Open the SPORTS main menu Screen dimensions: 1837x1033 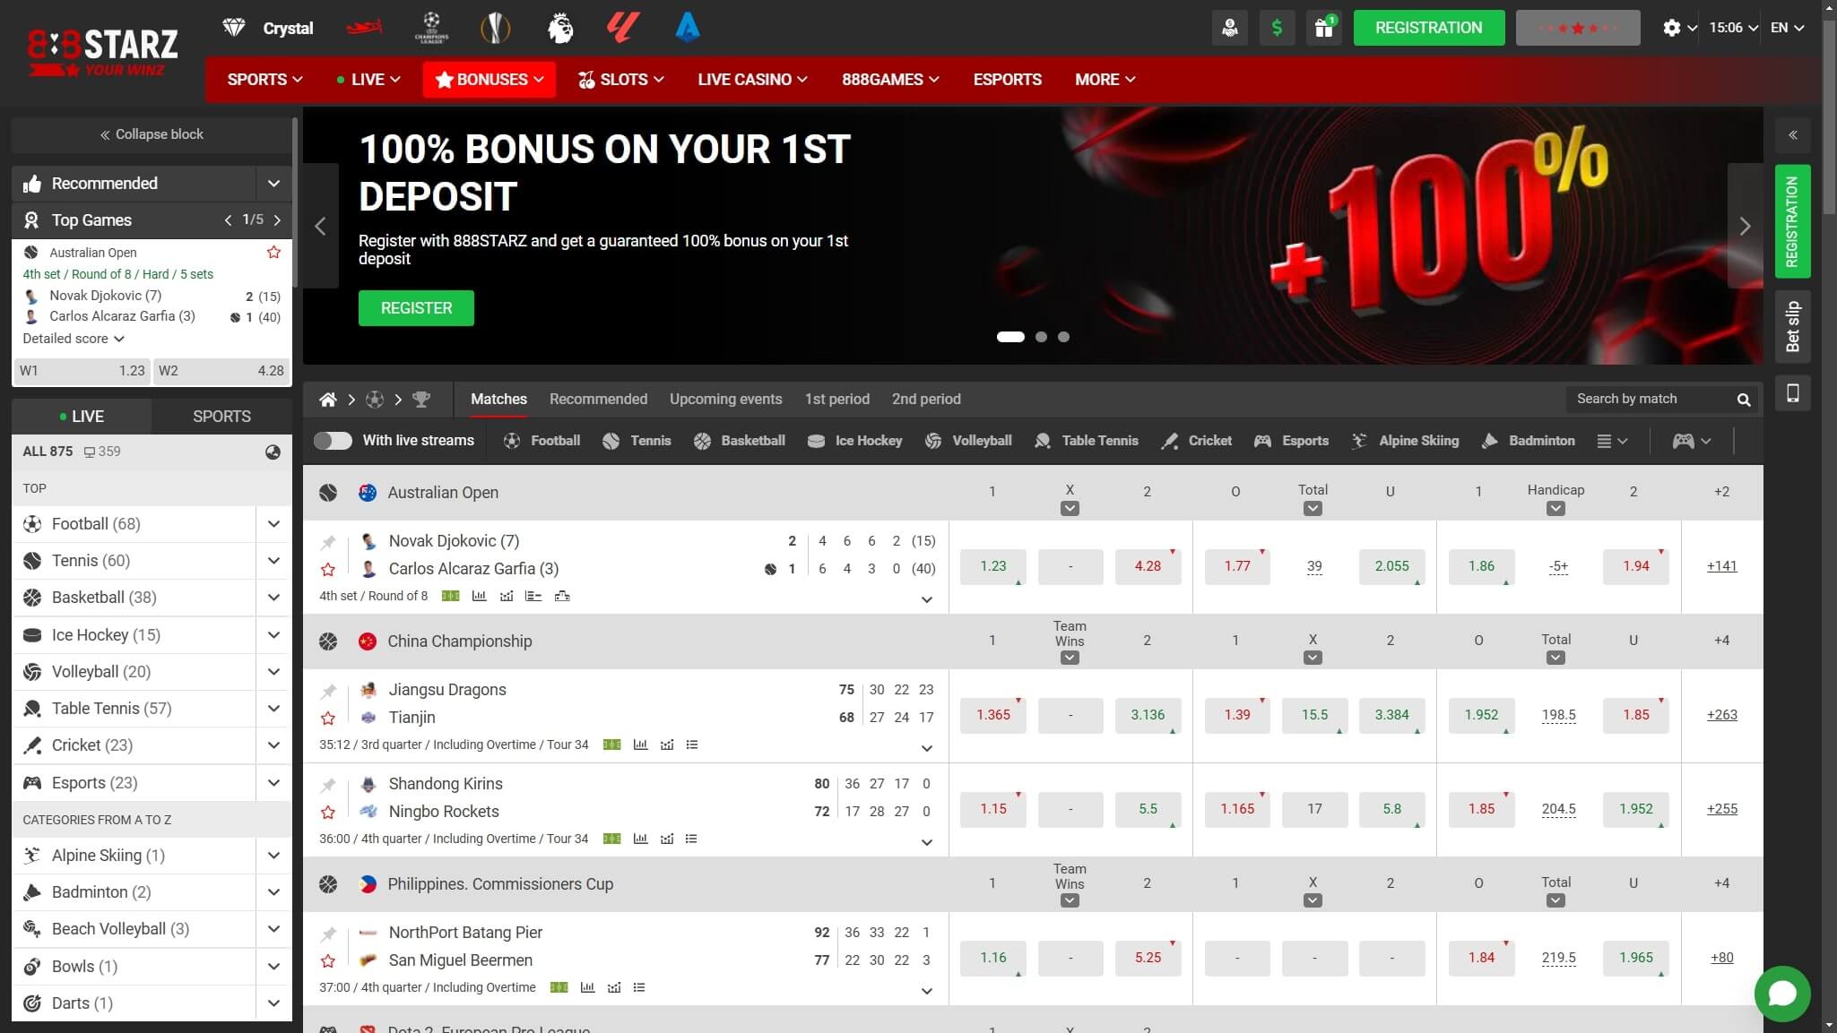pos(264,80)
